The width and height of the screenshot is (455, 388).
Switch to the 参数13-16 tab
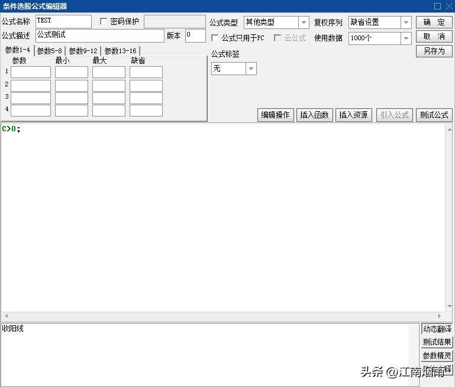121,51
